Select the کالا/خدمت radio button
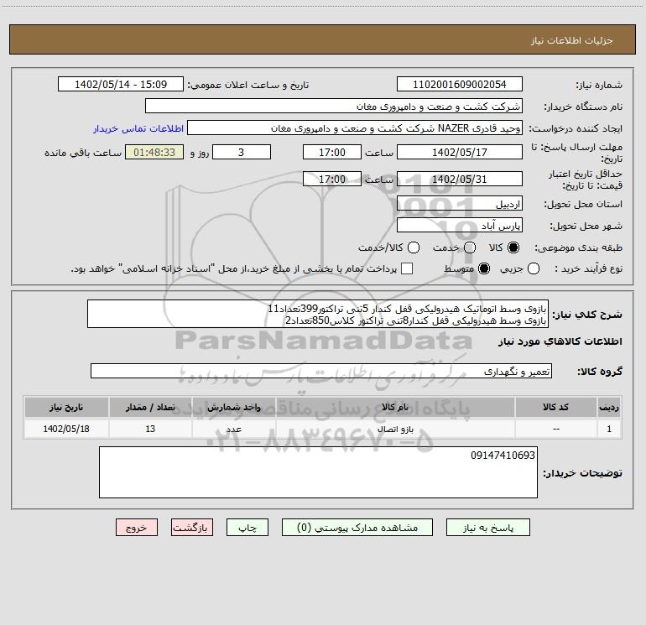This screenshot has height=625, width=646. (414, 247)
